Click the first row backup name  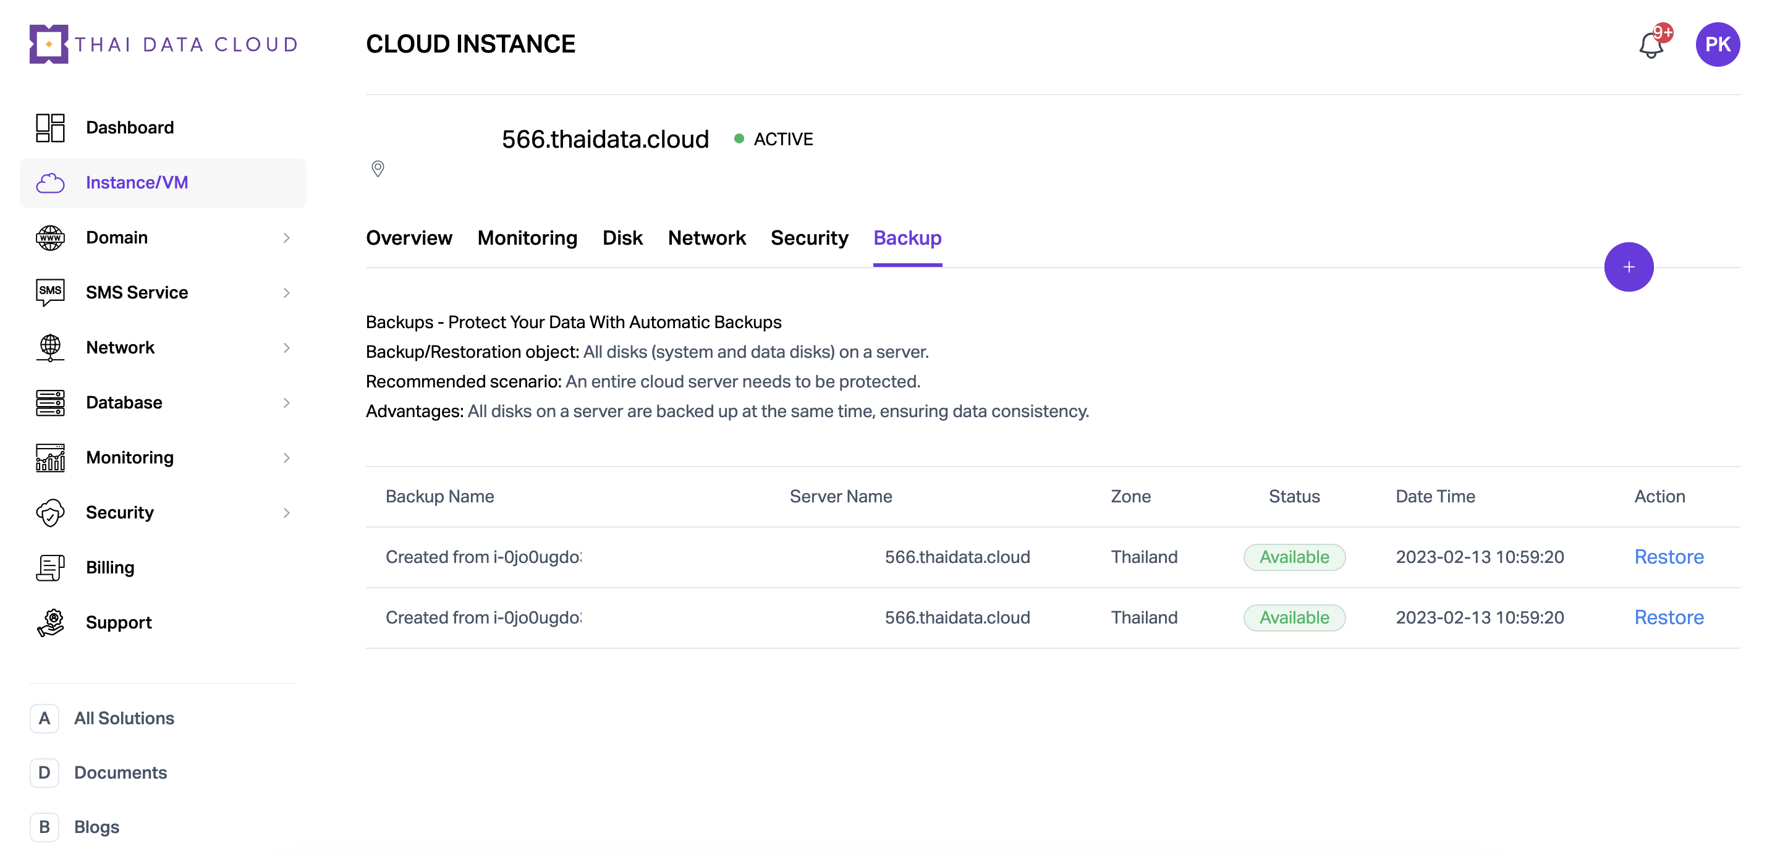pyautogui.click(x=484, y=557)
